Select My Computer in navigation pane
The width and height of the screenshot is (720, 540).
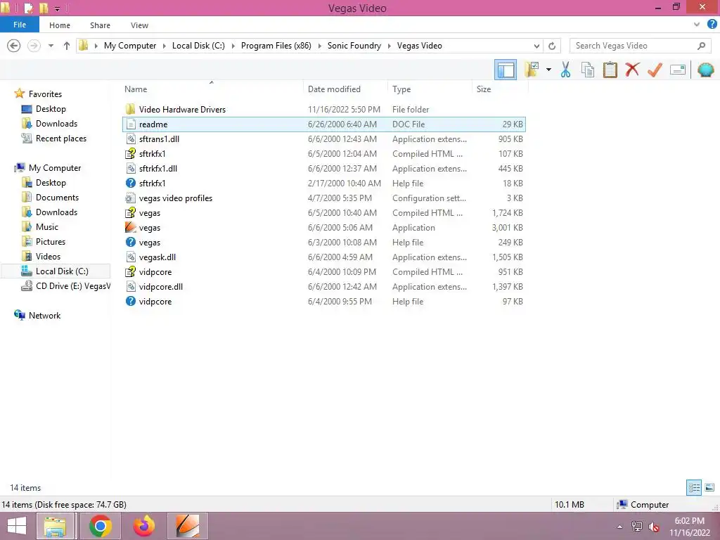[54, 167]
